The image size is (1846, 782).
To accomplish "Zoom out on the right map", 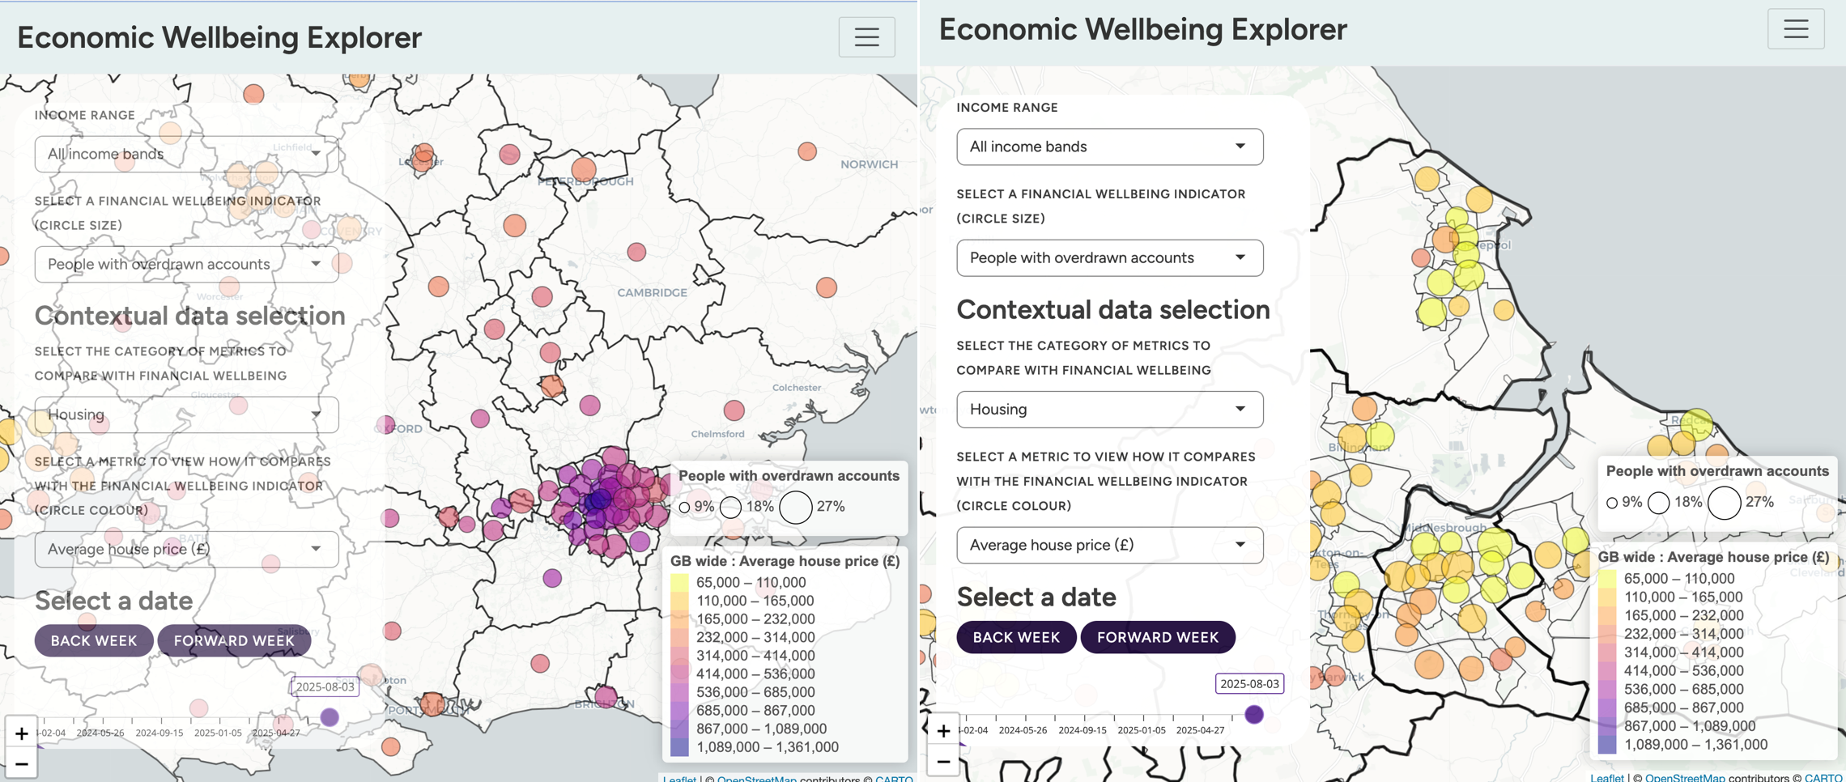I will pos(943,761).
